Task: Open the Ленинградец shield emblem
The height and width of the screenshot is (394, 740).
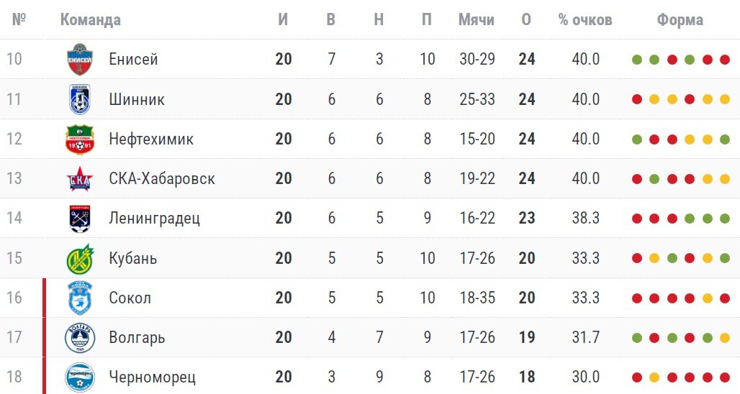Action: pos(80,218)
